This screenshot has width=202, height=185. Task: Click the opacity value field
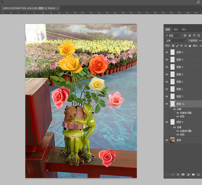point(200,41)
